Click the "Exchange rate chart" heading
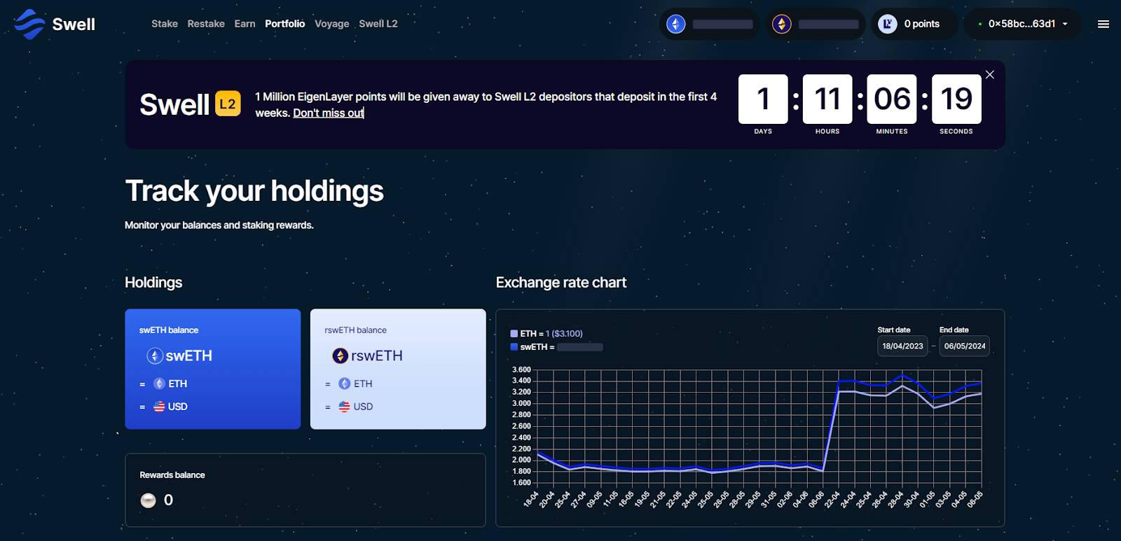1121x541 pixels. (561, 282)
